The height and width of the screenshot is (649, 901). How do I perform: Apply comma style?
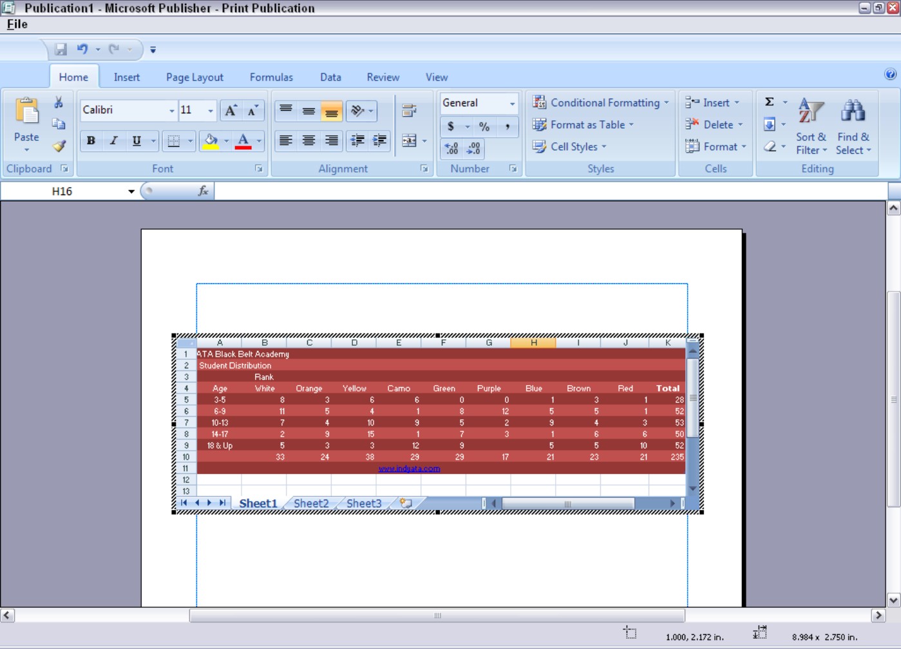coord(507,126)
